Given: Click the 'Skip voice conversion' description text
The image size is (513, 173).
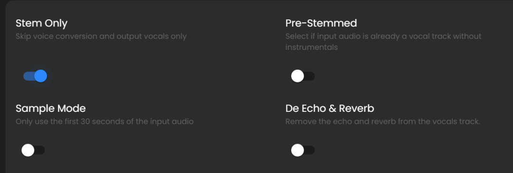Looking at the screenshot, I should [101, 36].
